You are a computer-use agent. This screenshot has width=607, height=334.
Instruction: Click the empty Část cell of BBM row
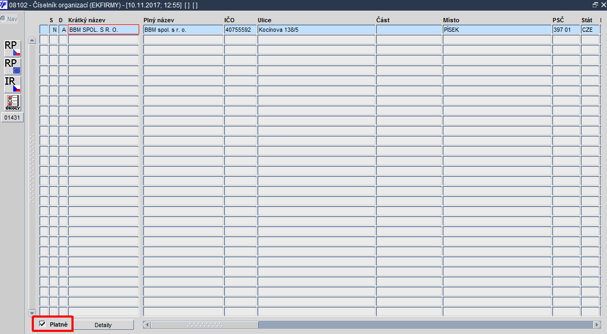[x=409, y=30]
